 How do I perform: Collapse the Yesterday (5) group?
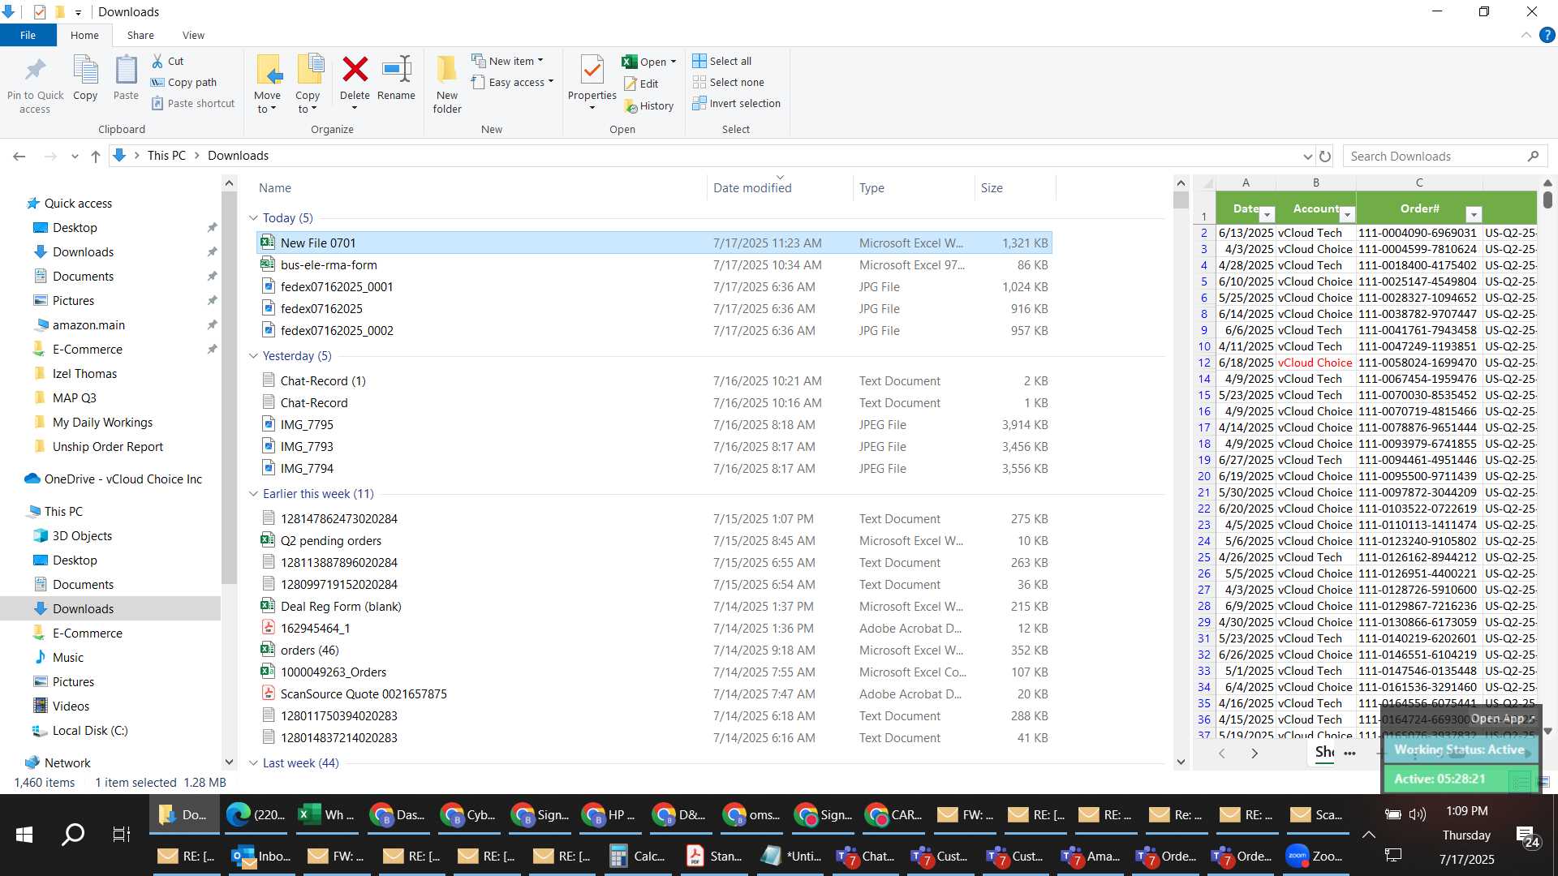[x=253, y=356]
